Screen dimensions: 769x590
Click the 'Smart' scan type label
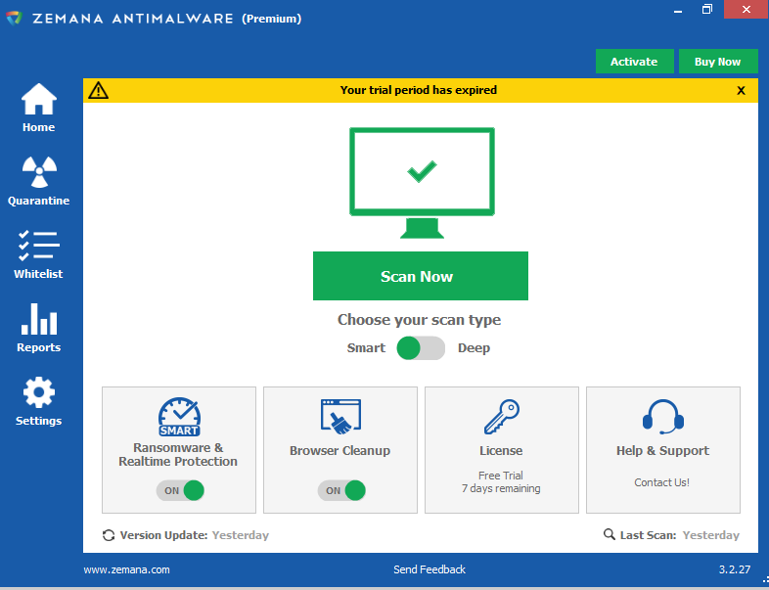tap(366, 348)
